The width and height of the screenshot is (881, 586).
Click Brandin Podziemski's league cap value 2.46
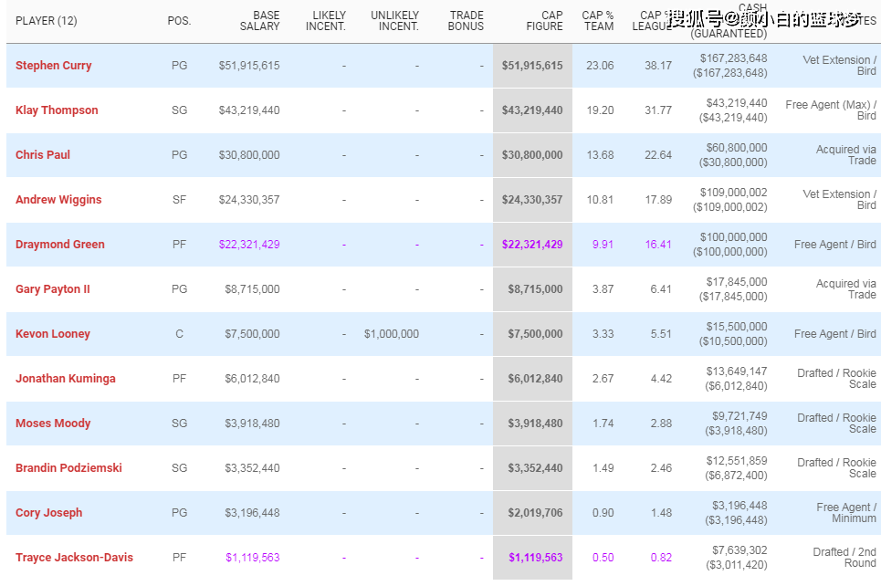click(x=661, y=468)
